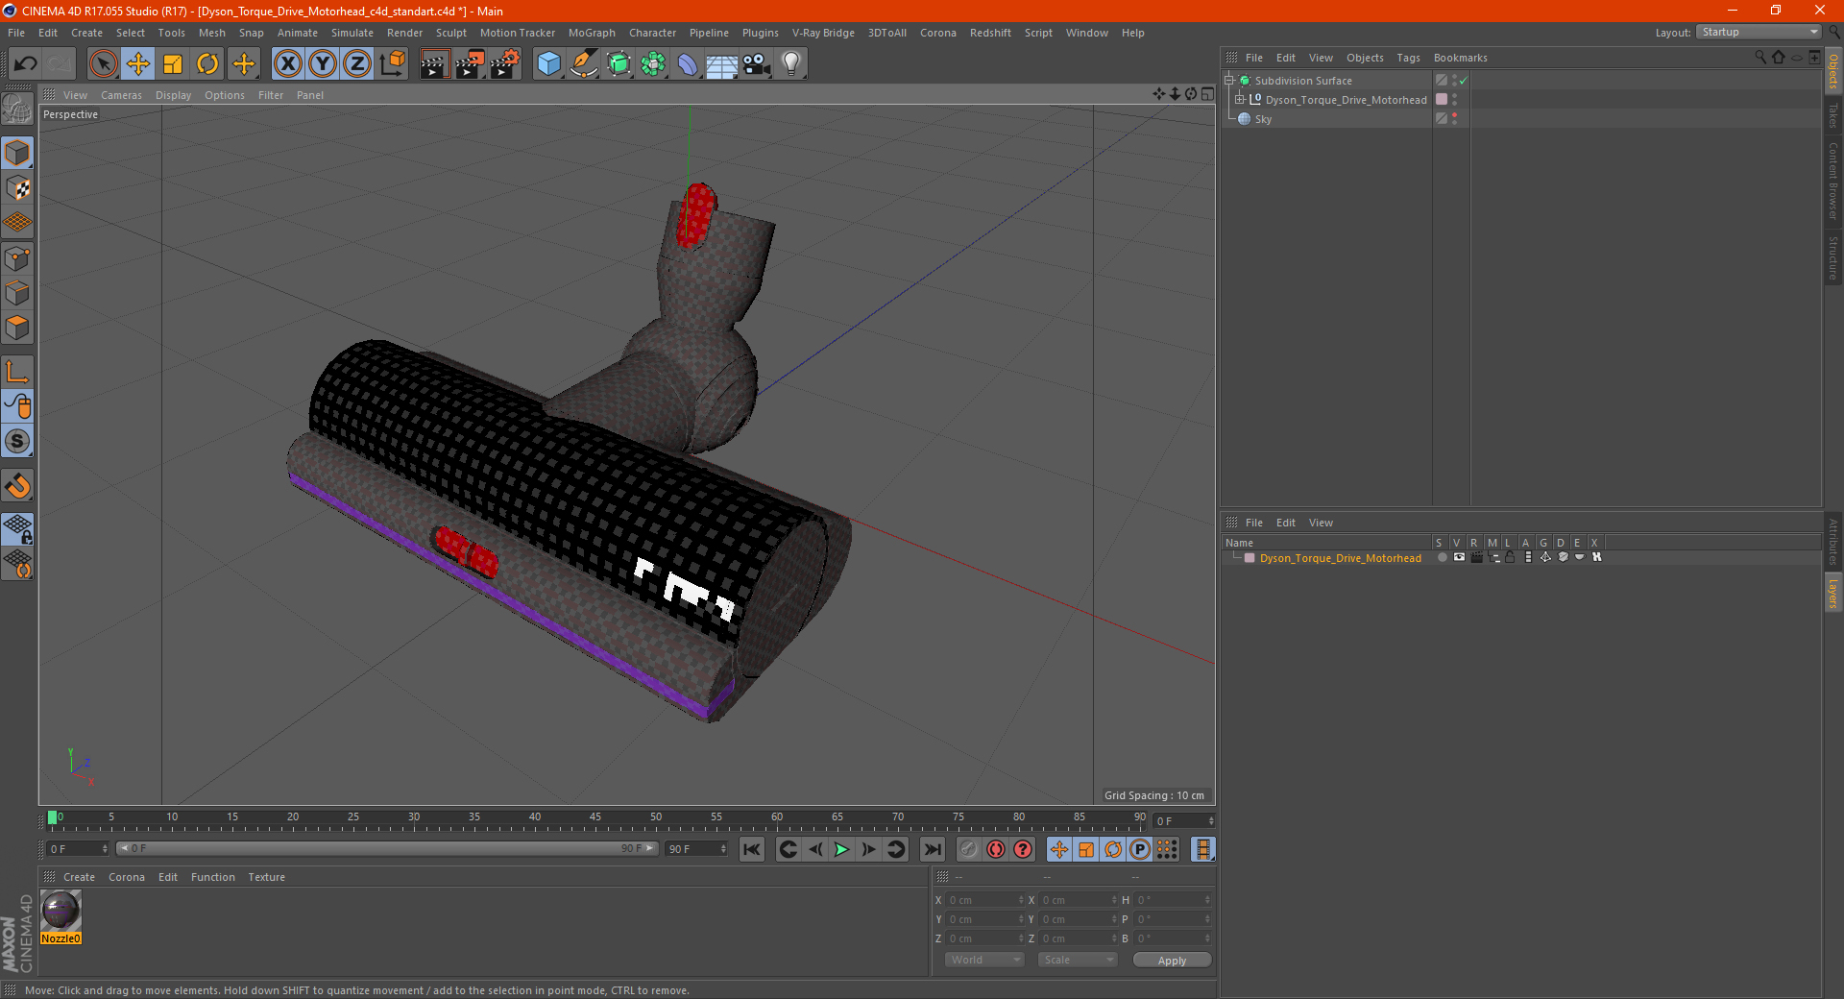Switch to the Content Browser tab
This screenshot has width=1844, height=999.
tap(1833, 181)
